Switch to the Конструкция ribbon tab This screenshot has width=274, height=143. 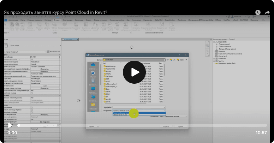(67, 20)
